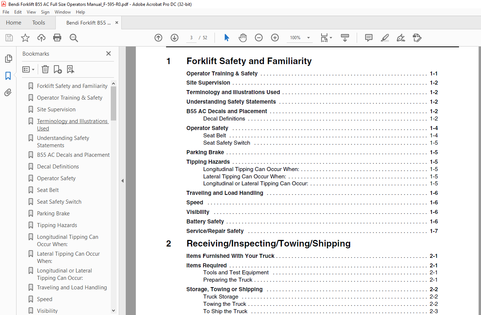The height and width of the screenshot is (315, 481).
Task: Open the zoom level dropdown
Action: coord(308,38)
